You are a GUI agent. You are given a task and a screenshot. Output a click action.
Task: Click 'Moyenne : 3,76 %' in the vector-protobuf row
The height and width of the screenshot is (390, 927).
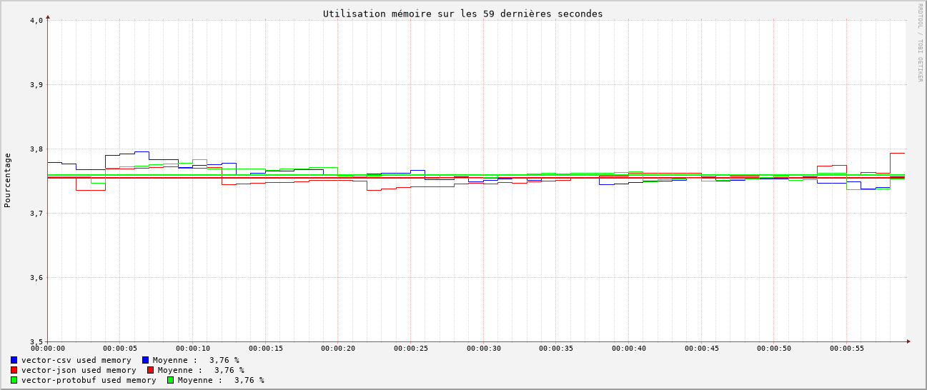click(x=221, y=380)
